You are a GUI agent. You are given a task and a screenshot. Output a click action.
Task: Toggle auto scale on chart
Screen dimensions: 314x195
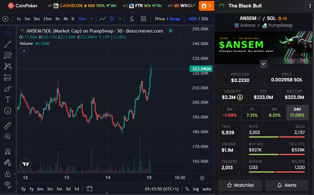point(207,189)
